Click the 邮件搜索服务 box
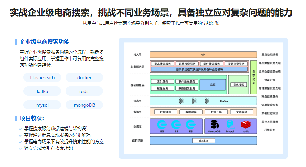Screen dimensions: 306x167 point(211,64)
